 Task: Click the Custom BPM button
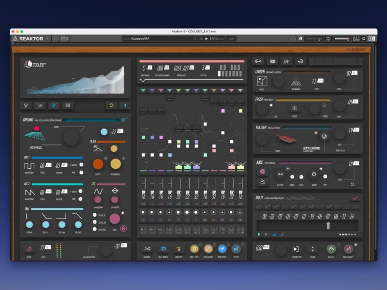point(296,249)
